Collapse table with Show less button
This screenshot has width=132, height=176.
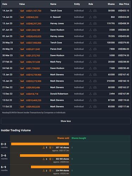pyautogui.click(x=66, y=121)
